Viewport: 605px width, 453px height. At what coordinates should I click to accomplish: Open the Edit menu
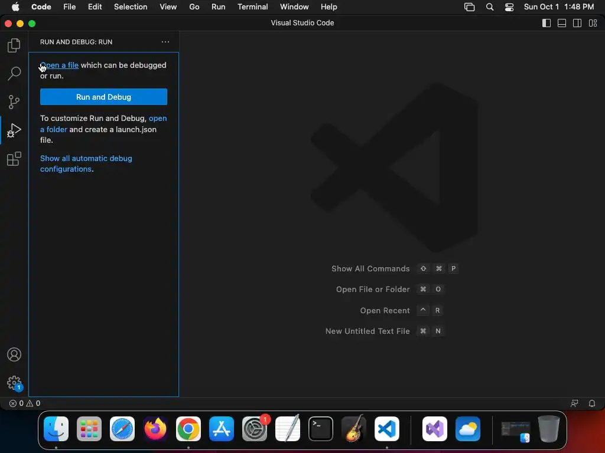pyautogui.click(x=95, y=7)
